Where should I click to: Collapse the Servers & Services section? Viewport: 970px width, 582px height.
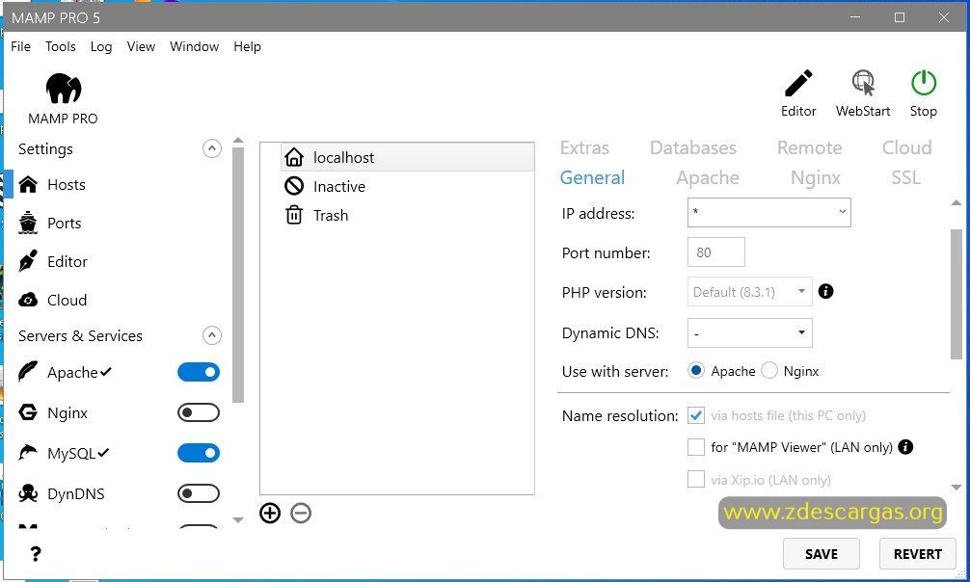pos(211,335)
